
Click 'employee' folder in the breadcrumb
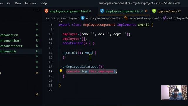[70, 18]
